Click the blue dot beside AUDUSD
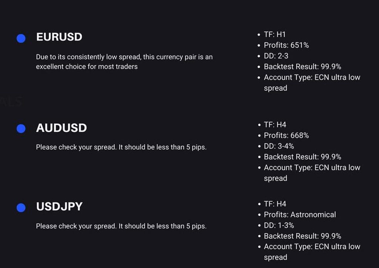 click(x=21, y=128)
